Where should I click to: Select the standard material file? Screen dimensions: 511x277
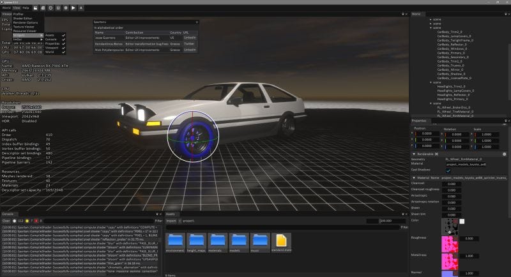[x=281, y=243]
